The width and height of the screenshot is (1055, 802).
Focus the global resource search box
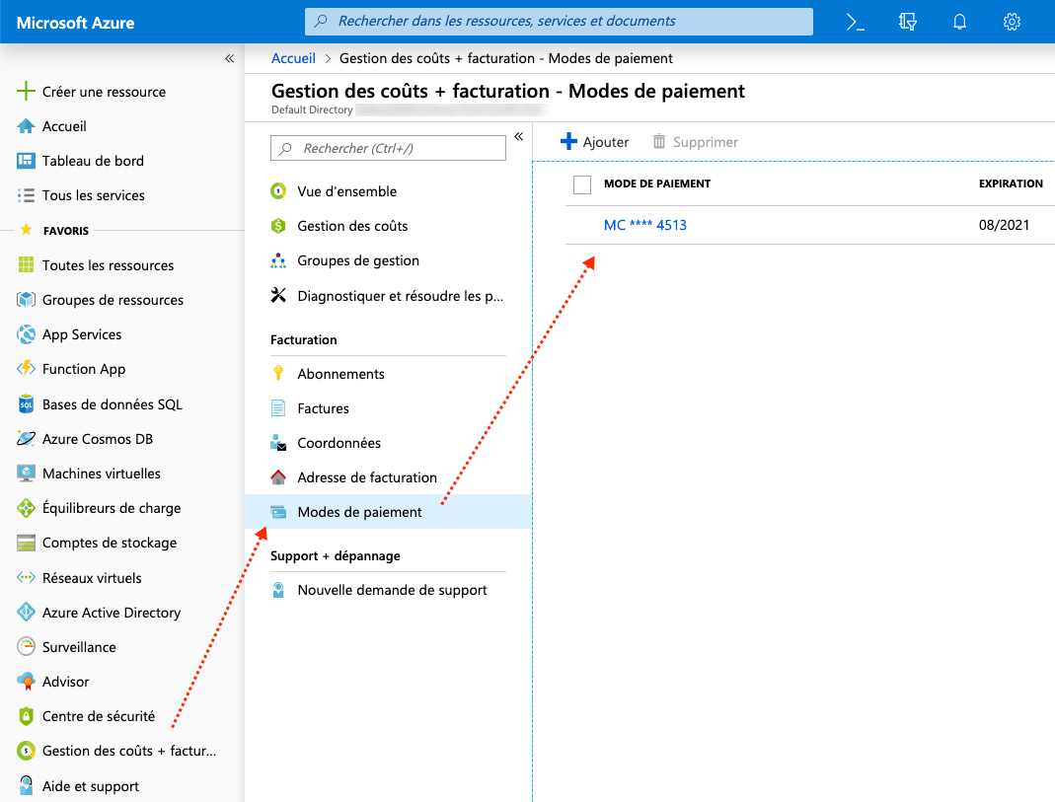tap(559, 22)
